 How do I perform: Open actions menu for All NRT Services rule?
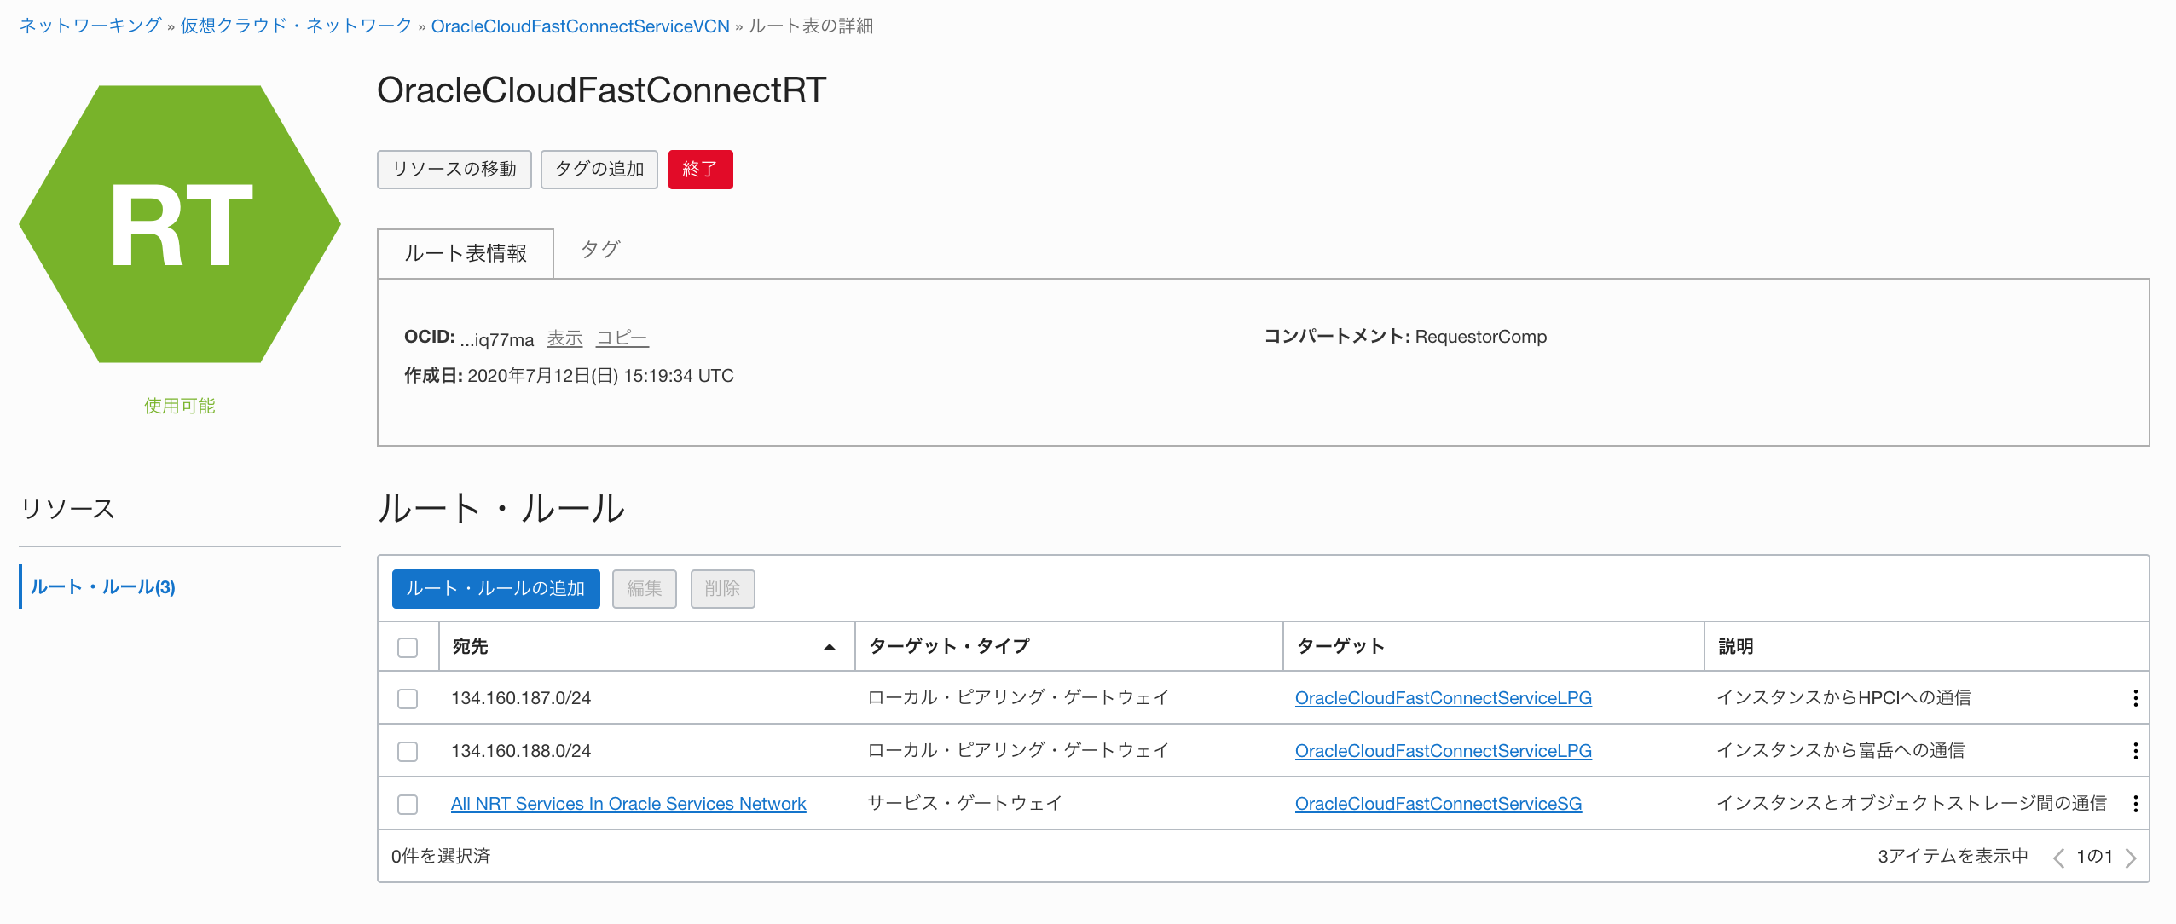[2135, 804]
